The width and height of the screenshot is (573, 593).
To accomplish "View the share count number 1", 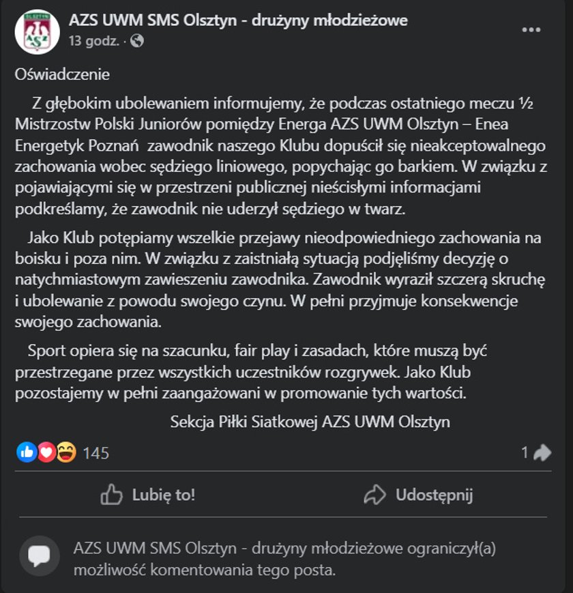I will pyautogui.click(x=525, y=452).
